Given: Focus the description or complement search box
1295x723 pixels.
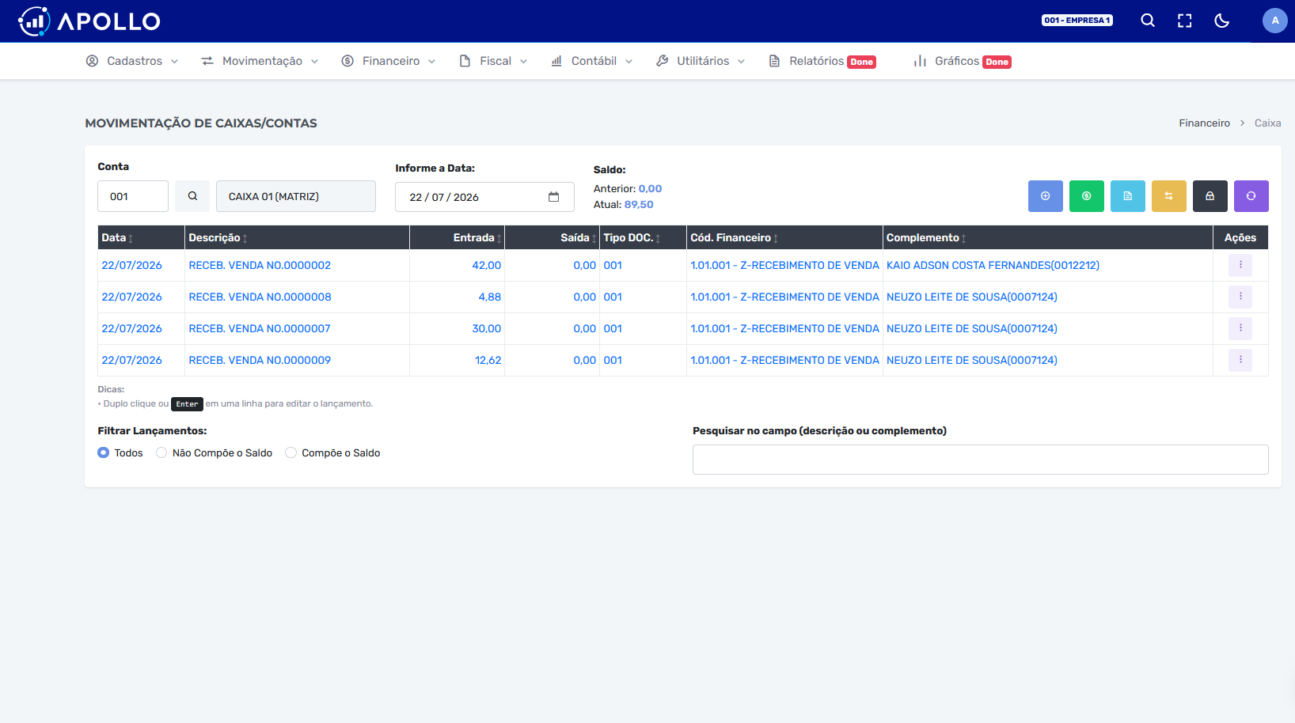Looking at the screenshot, I should 980,460.
